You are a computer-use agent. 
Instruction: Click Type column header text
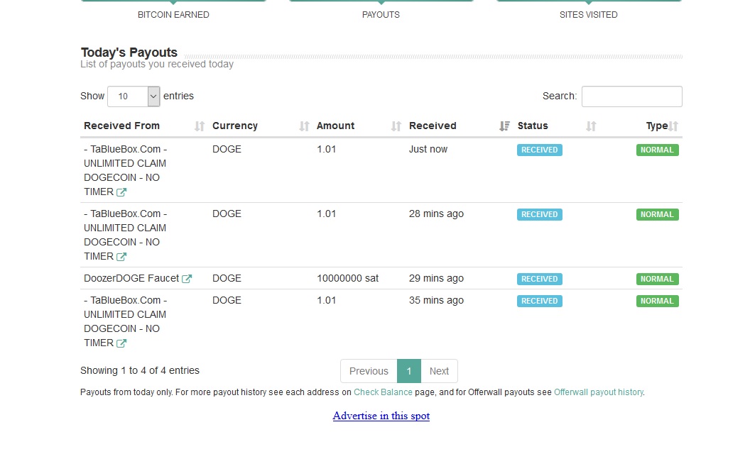click(x=657, y=126)
